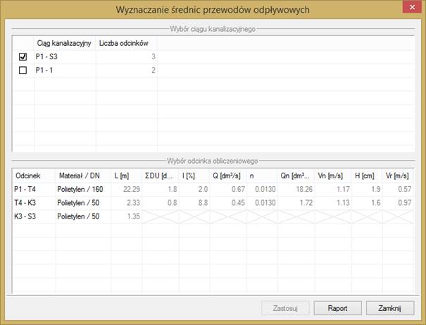Screen dimensions: 426x325
Task: Click the Vn value 1.17
Action: pyautogui.click(x=333, y=189)
